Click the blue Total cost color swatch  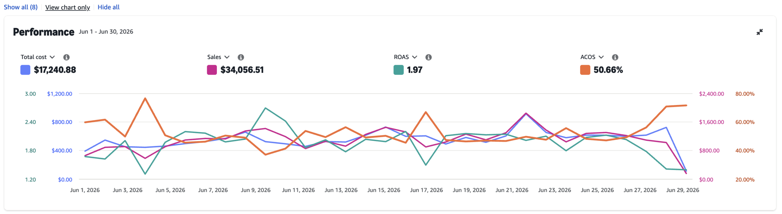click(25, 70)
